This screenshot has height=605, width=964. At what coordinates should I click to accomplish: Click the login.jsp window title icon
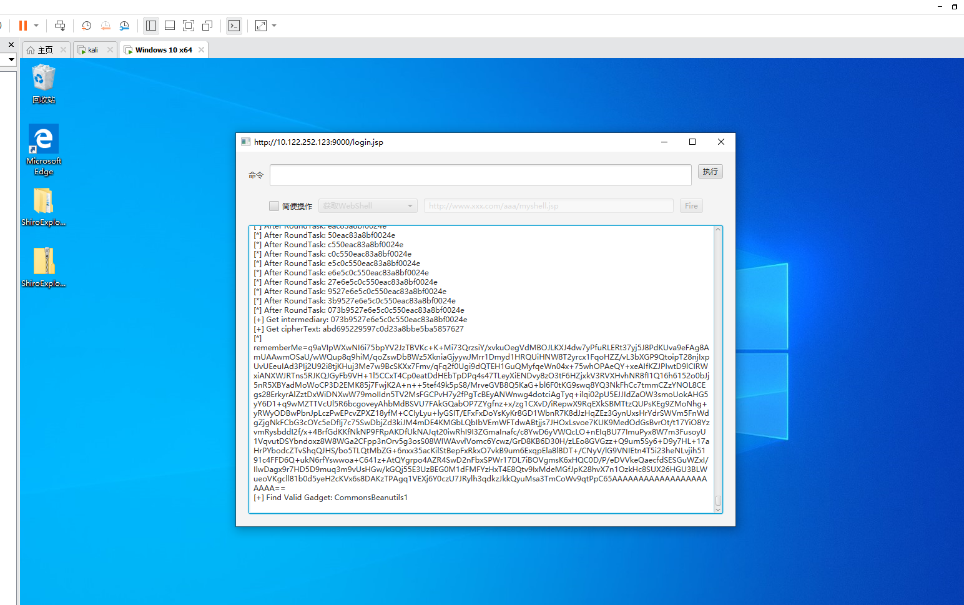point(246,142)
